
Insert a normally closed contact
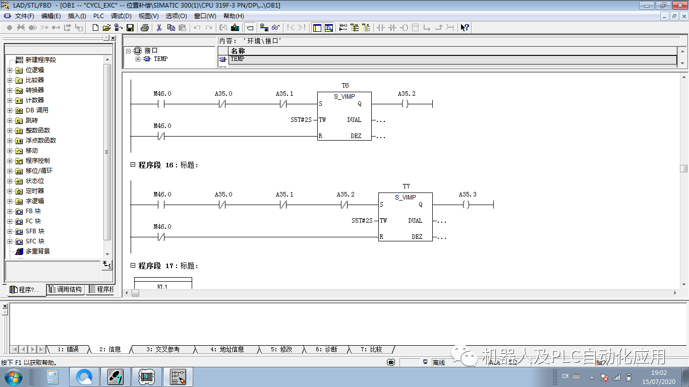point(392,28)
